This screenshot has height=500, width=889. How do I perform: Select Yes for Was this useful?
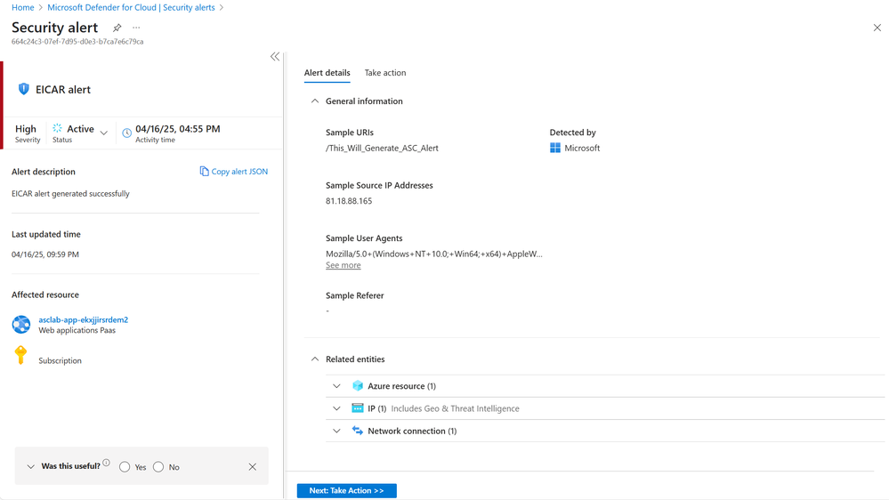(x=125, y=466)
